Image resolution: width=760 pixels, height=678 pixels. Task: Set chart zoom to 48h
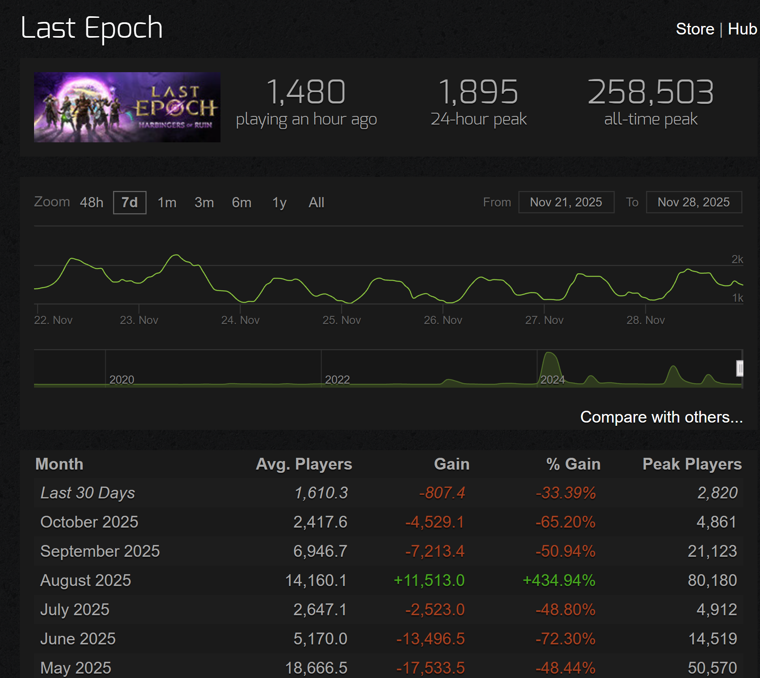92,202
